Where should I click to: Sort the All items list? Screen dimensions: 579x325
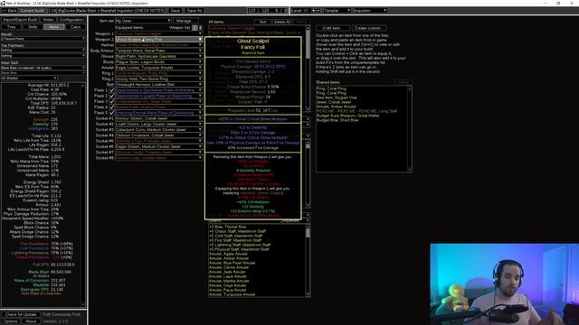coord(262,22)
